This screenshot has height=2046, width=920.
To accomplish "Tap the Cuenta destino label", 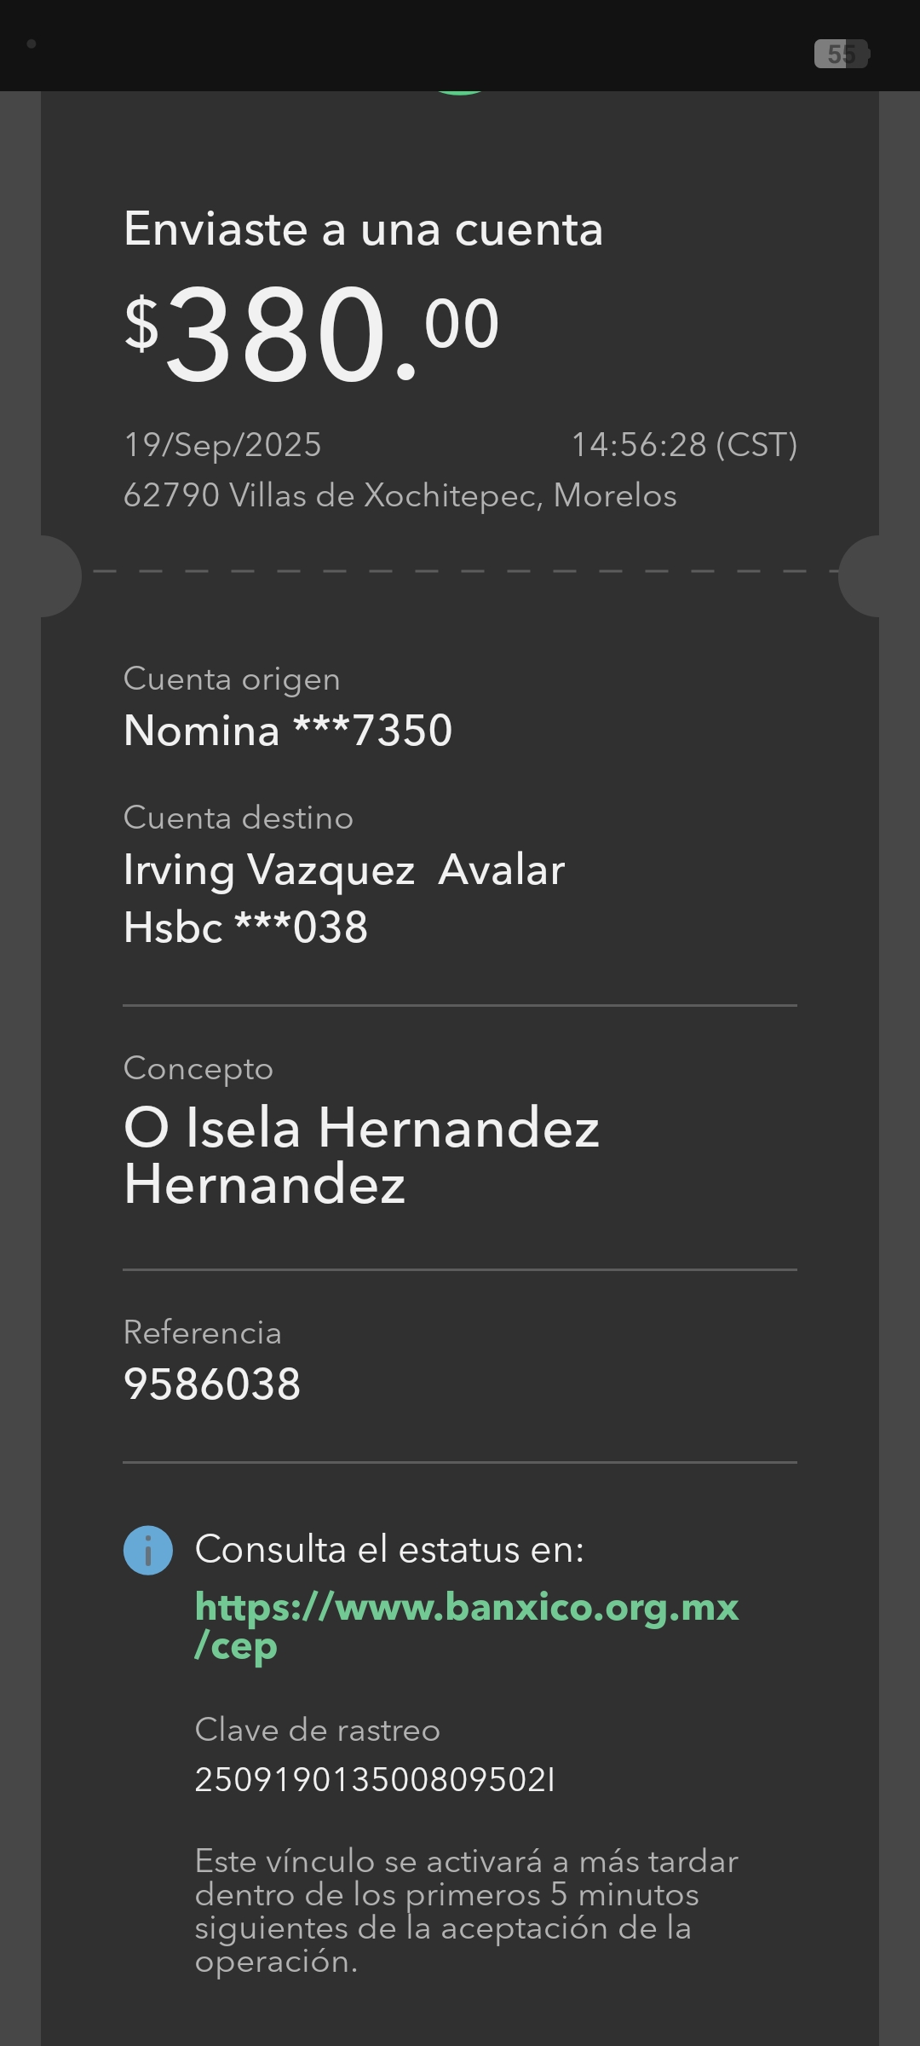I will 238,818.
